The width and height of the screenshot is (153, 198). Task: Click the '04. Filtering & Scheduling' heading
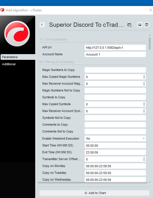57,62
